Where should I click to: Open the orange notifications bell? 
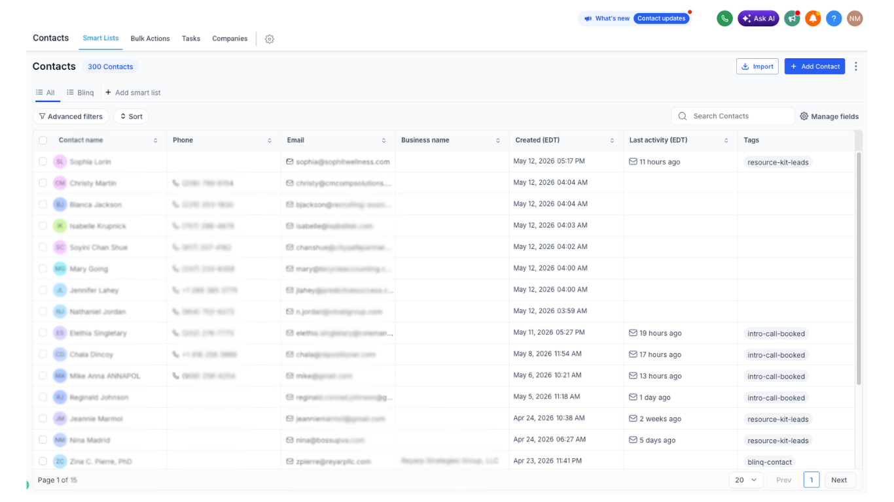pos(813,18)
